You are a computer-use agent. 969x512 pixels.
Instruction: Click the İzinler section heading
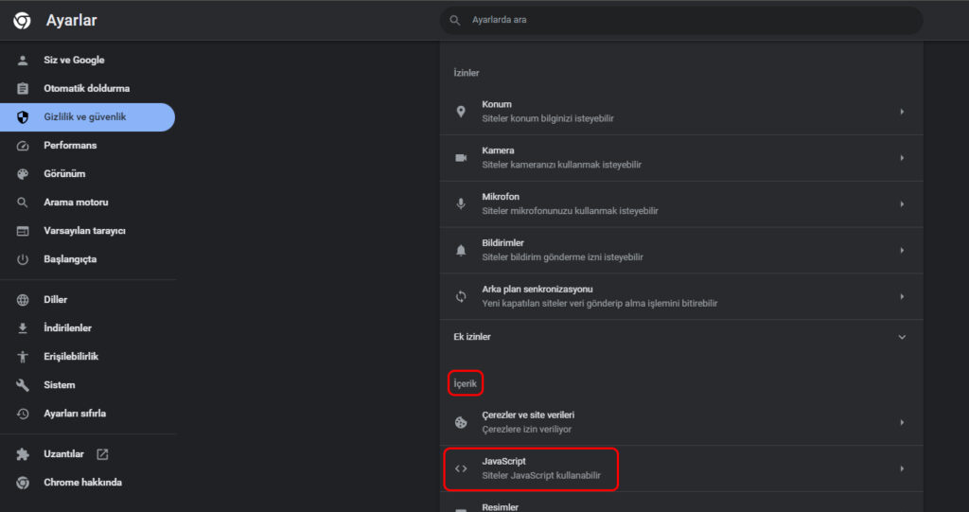coord(466,73)
